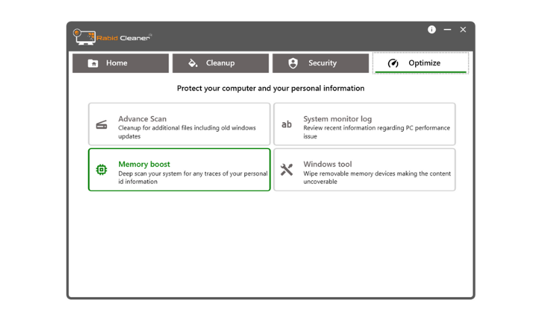Open the Home tab

(x=120, y=63)
